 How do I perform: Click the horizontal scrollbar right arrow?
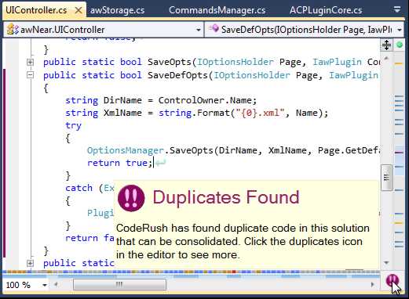372,284
